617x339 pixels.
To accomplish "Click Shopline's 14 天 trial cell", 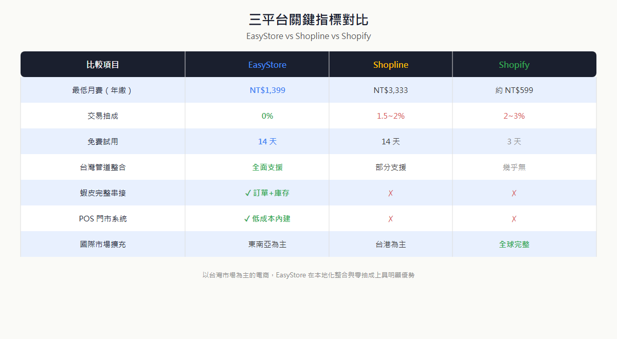I will [391, 142].
